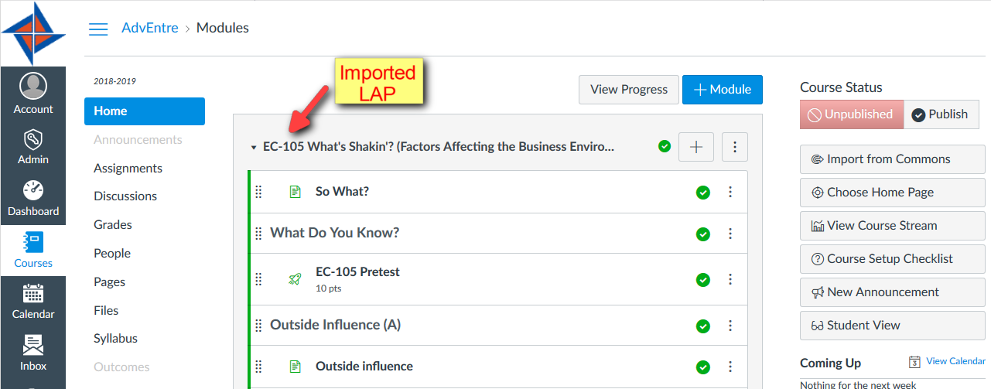The width and height of the screenshot is (991, 389).
Task: Open the View Calendar link
Action: [955, 361]
